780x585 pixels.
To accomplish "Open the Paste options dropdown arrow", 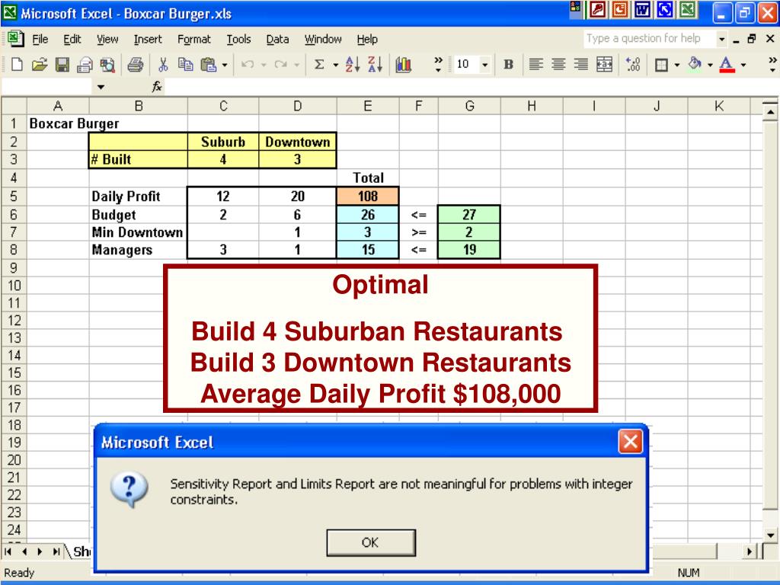I will [225, 65].
